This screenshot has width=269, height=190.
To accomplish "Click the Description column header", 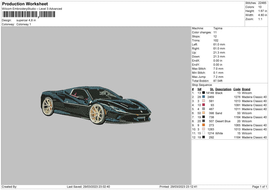I will pos(223,89).
